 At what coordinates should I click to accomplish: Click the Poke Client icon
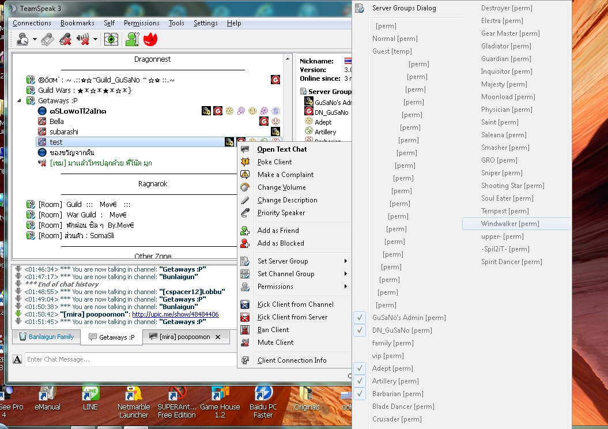point(245,162)
